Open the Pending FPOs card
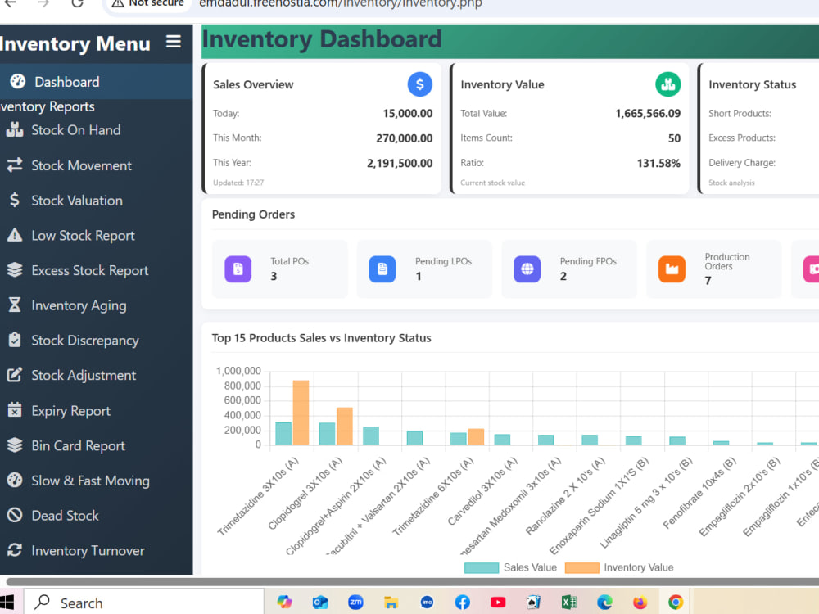 pyautogui.click(x=569, y=269)
